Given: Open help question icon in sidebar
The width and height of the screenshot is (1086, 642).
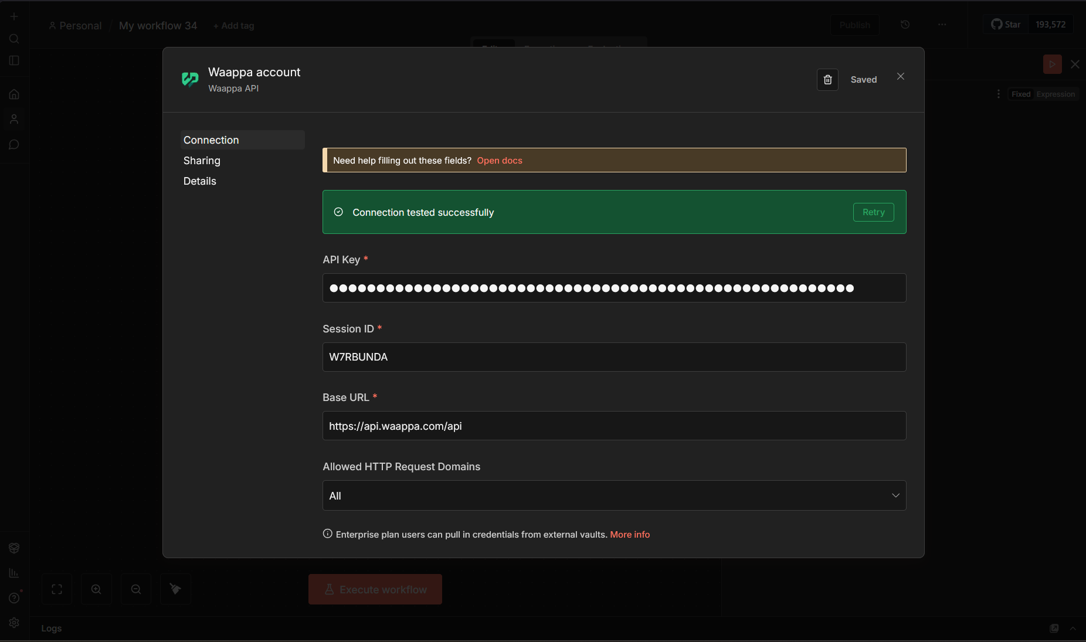Looking at the screenshot, I should (x=14, y=598).
